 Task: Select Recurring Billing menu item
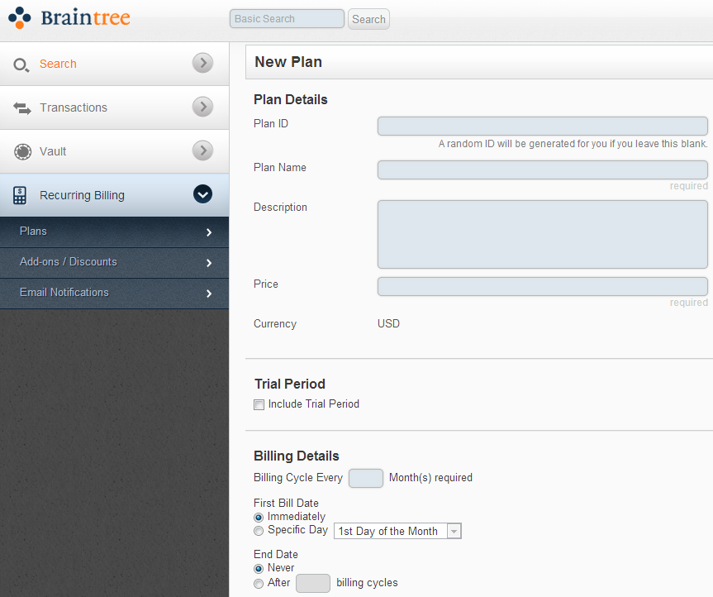click(x=114, y=195)
